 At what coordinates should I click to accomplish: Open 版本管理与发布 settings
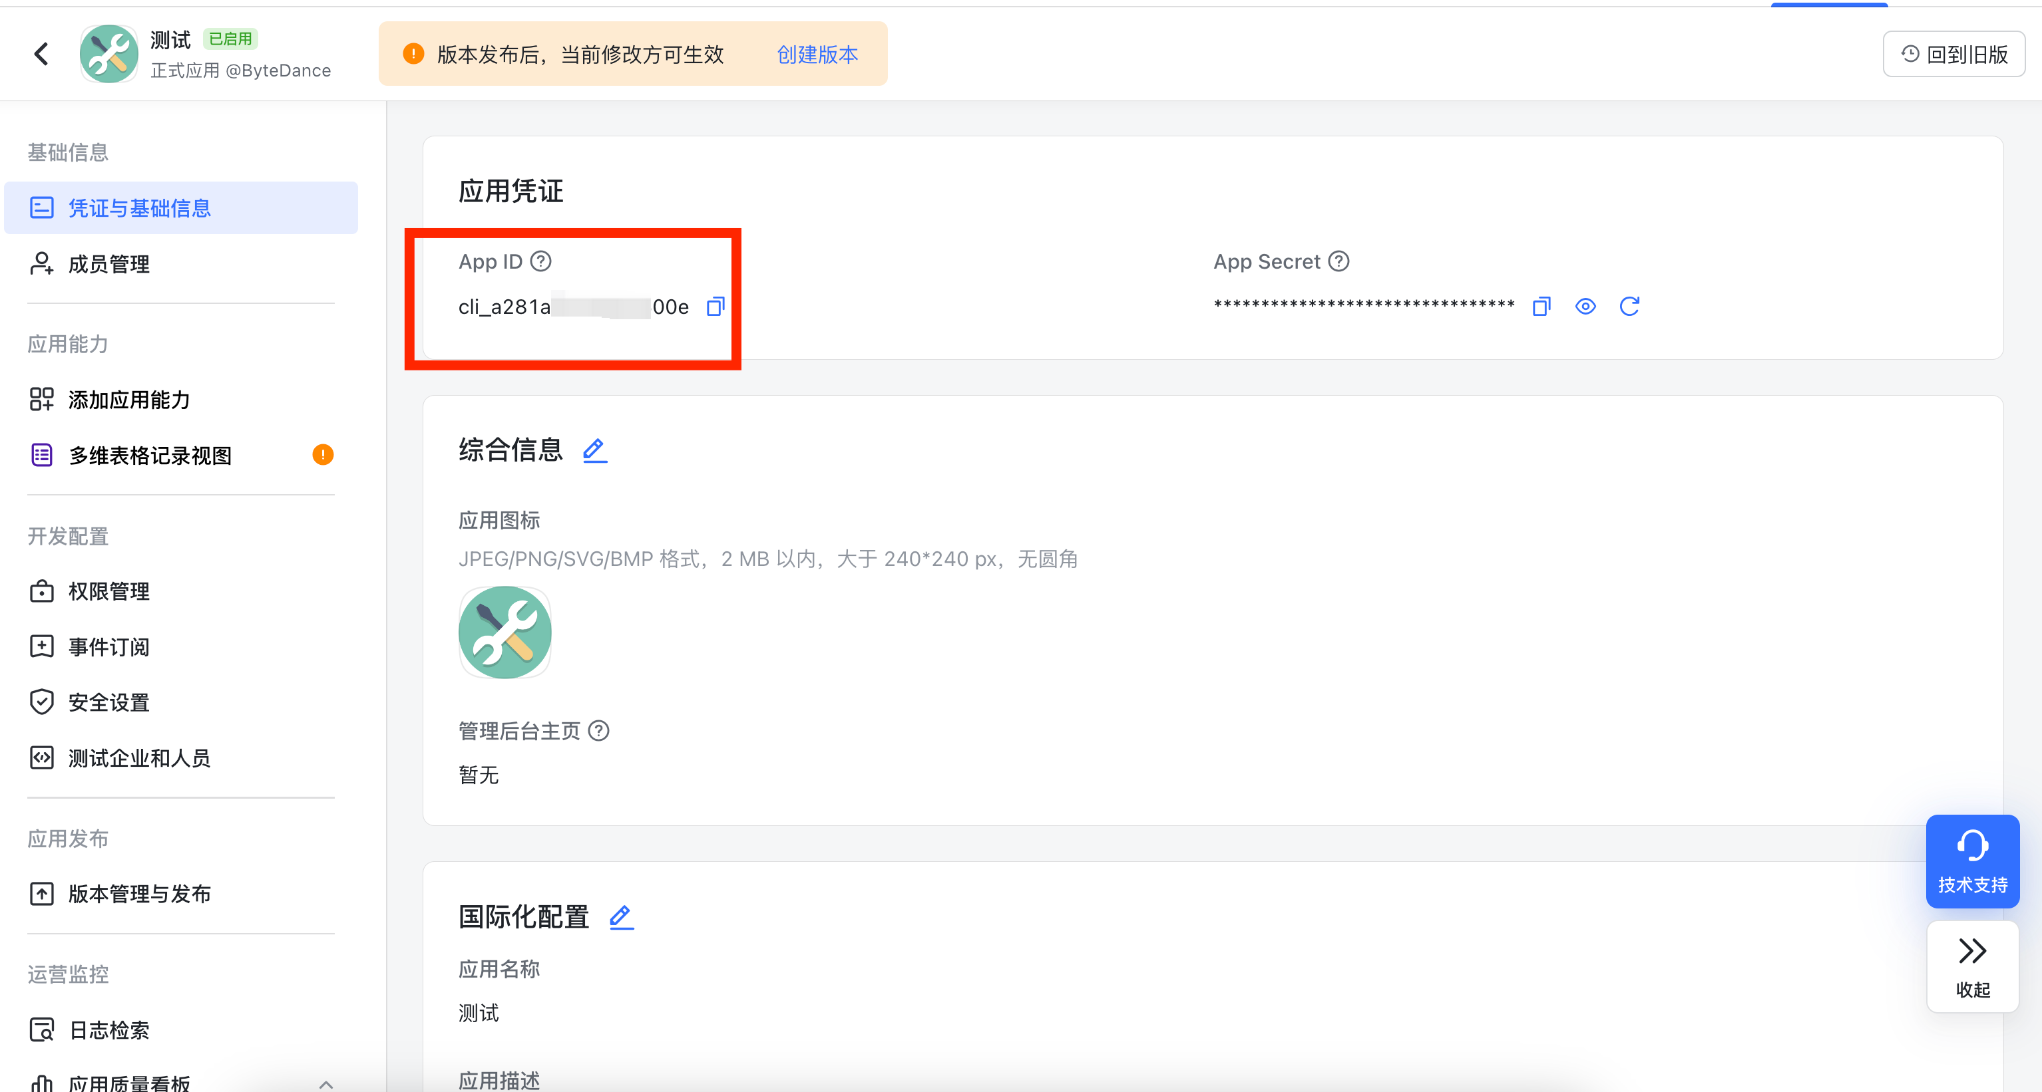click(138, 894)
